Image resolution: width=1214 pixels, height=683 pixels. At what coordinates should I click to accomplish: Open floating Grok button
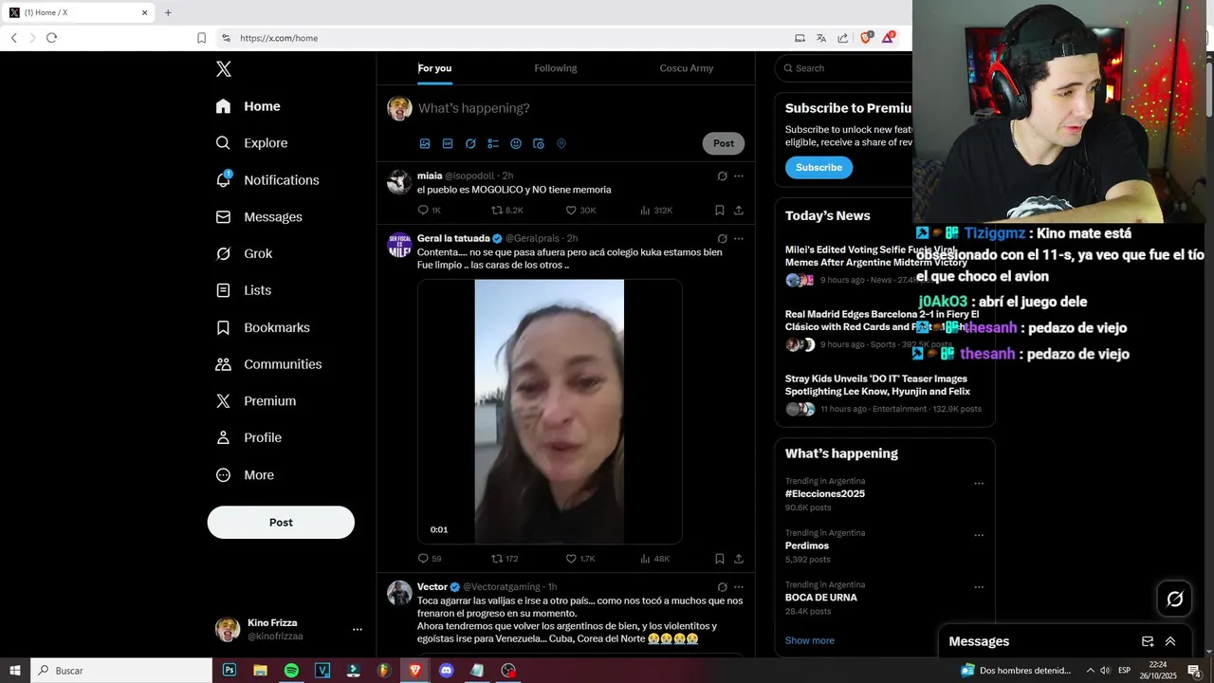point(1174,599)
